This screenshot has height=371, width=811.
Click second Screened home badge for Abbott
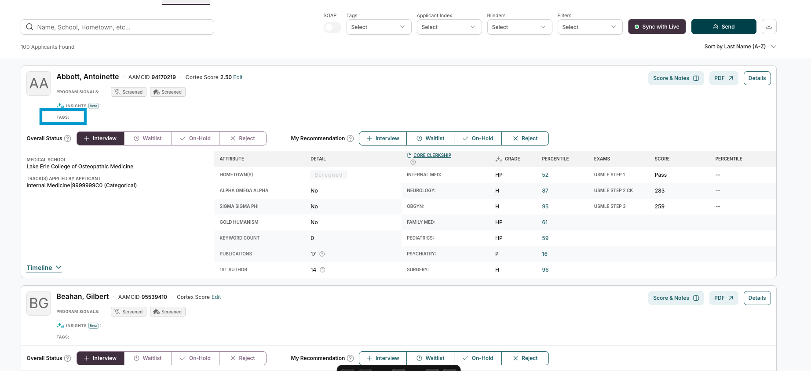coord(168,92)
